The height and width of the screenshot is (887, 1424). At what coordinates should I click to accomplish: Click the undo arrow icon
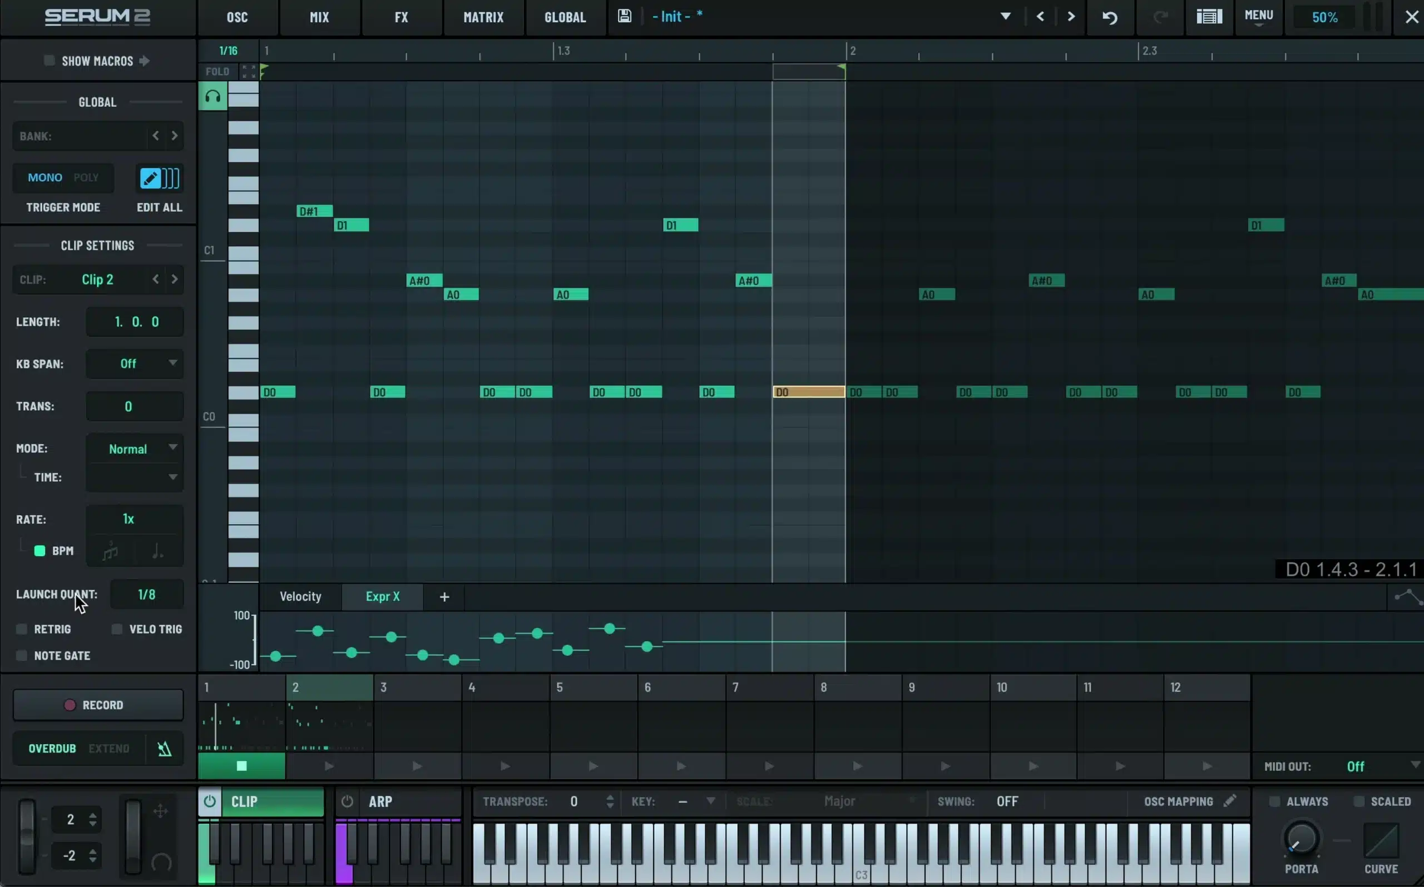click(1110, 17)
